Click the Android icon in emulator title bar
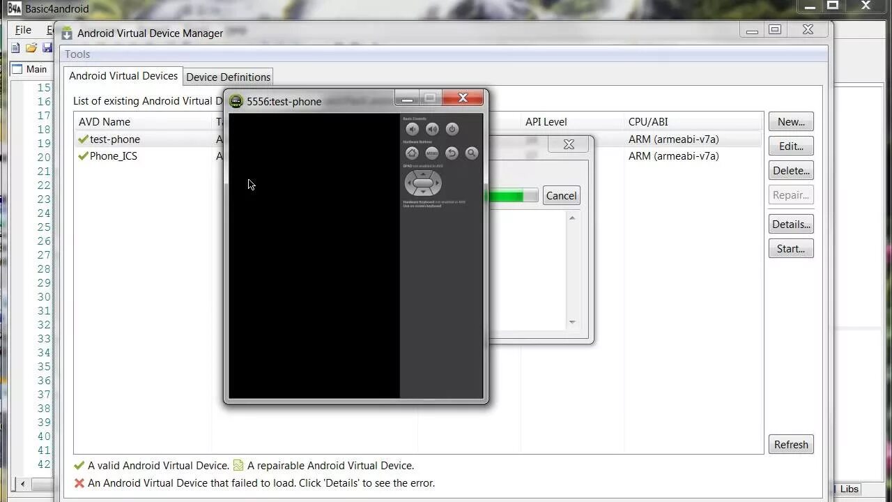The image size is (892, 502). [236, 101]
